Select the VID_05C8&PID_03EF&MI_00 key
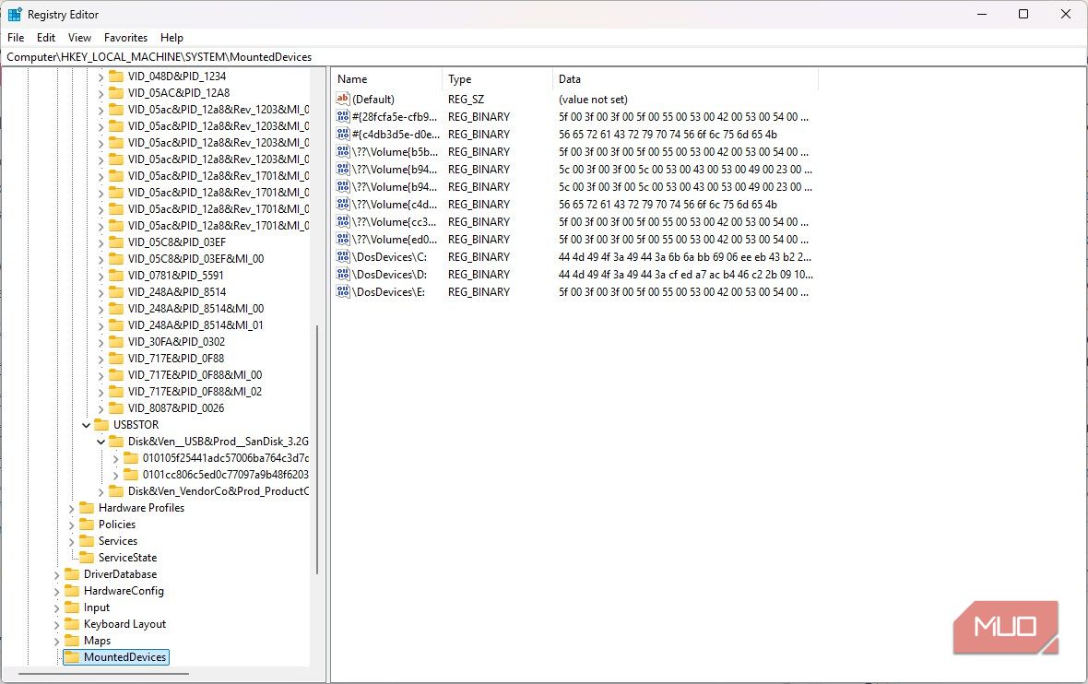 [195, 259]
